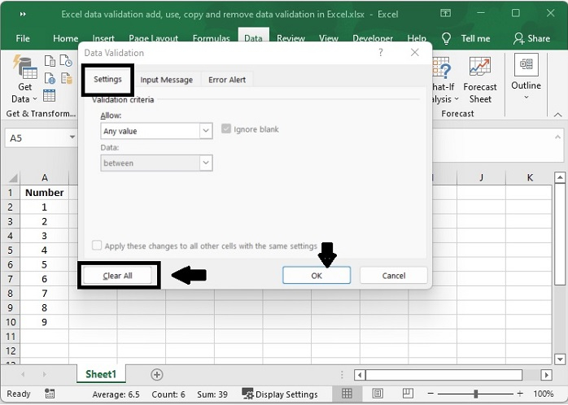This screenshot has height=405, width=568.
Task: Toggle the Ignore blank checkbox
Action: pyautogui.click(x=227, y=129)
